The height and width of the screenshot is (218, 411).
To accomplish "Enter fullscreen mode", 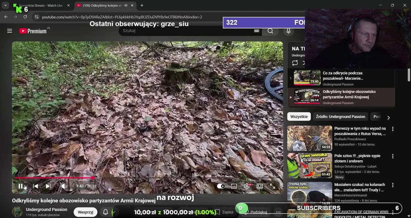I will point(272,186).
